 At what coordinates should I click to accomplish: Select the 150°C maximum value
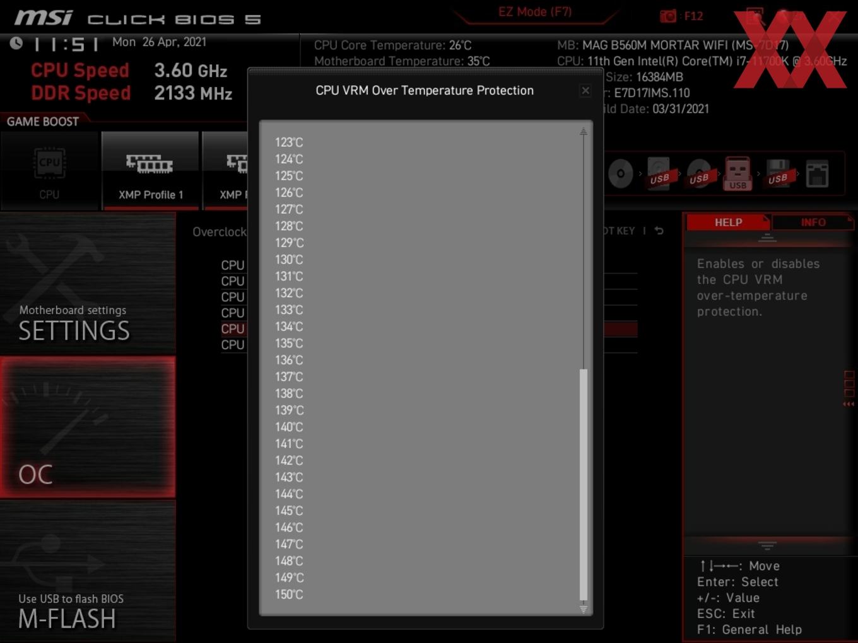click(289, 594)
